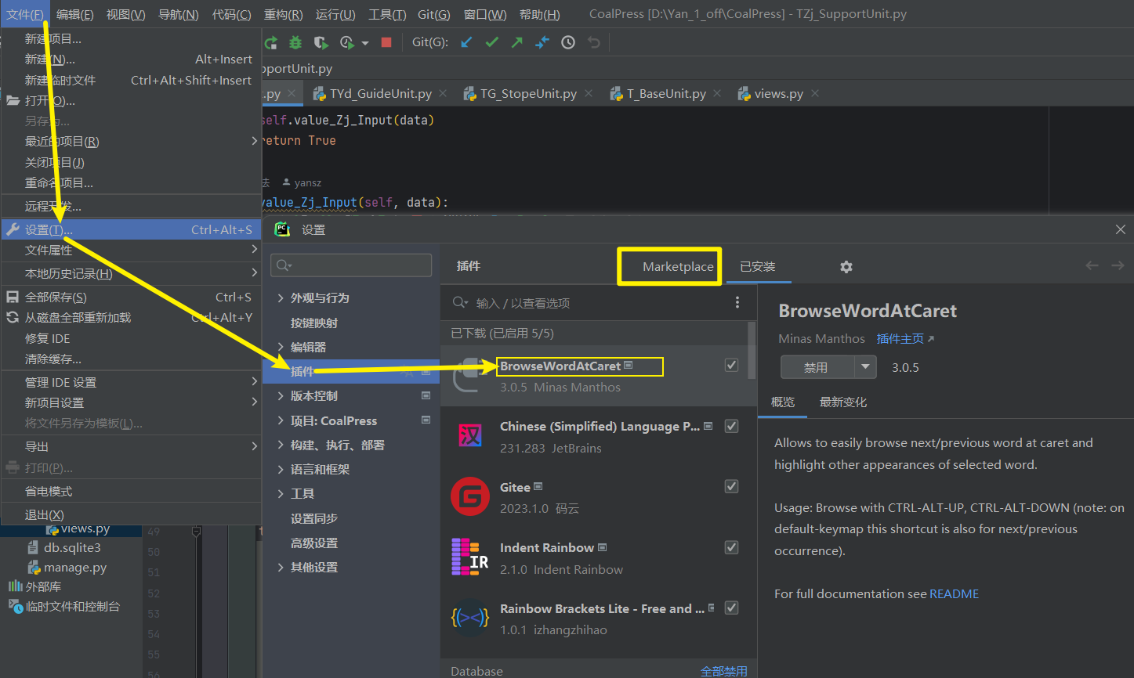Expand 外观与行为 settings section
The image size is (1134, 678).
point(281,298)
